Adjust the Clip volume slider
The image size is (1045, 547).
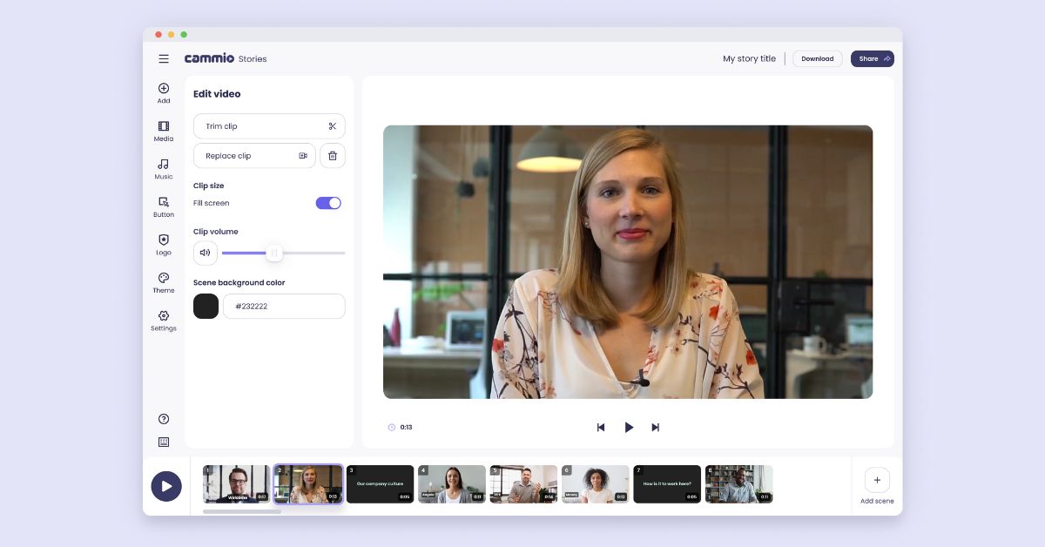point(274,253)
